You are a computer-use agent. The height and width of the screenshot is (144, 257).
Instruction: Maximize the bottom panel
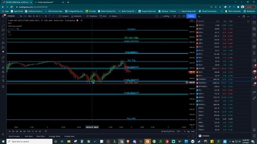[193, 136]
